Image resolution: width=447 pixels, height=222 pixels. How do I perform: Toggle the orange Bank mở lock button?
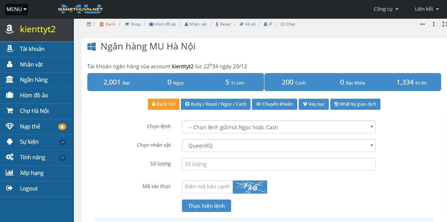(x=164, y=104)
